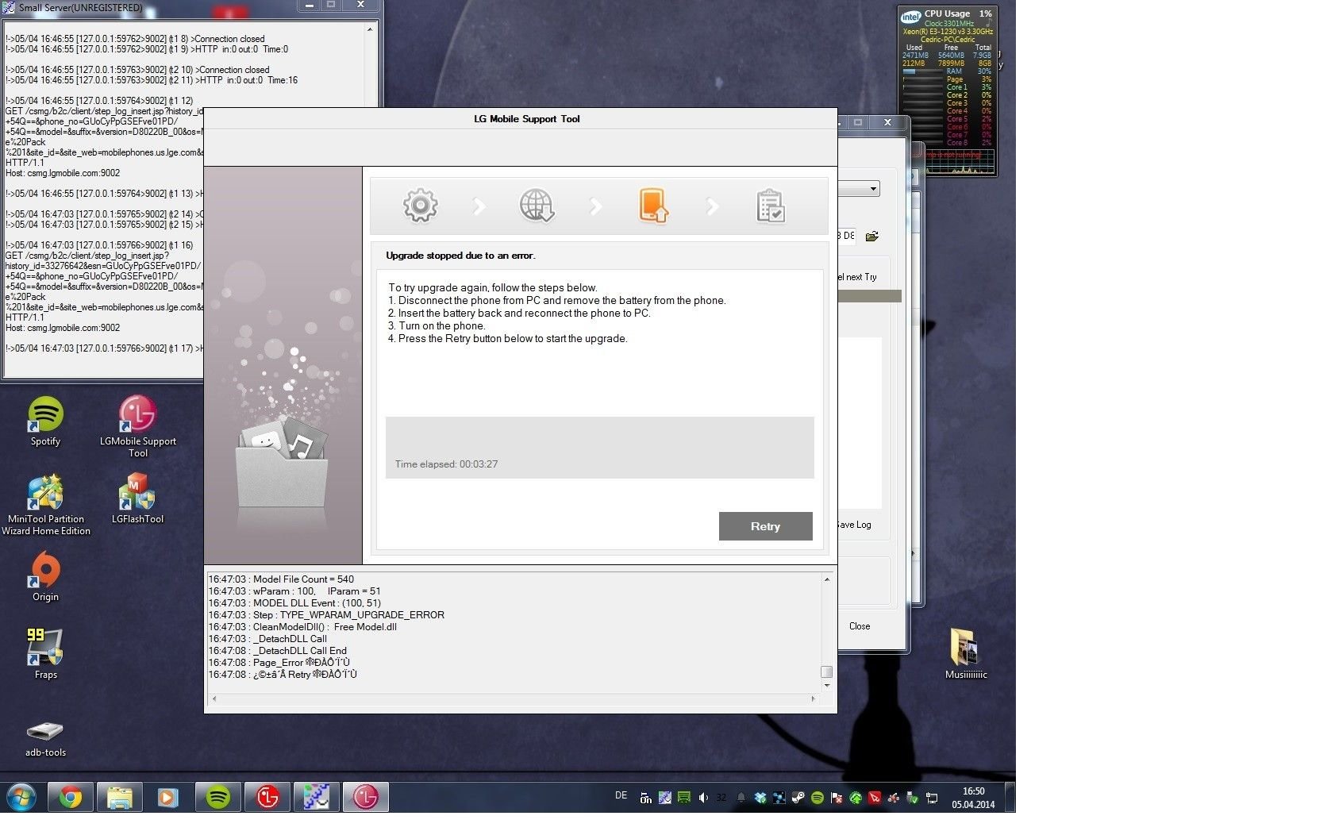Open Windows Explorer from taskbar
This screenshot has height=835, width=1335.
(119, 797)
